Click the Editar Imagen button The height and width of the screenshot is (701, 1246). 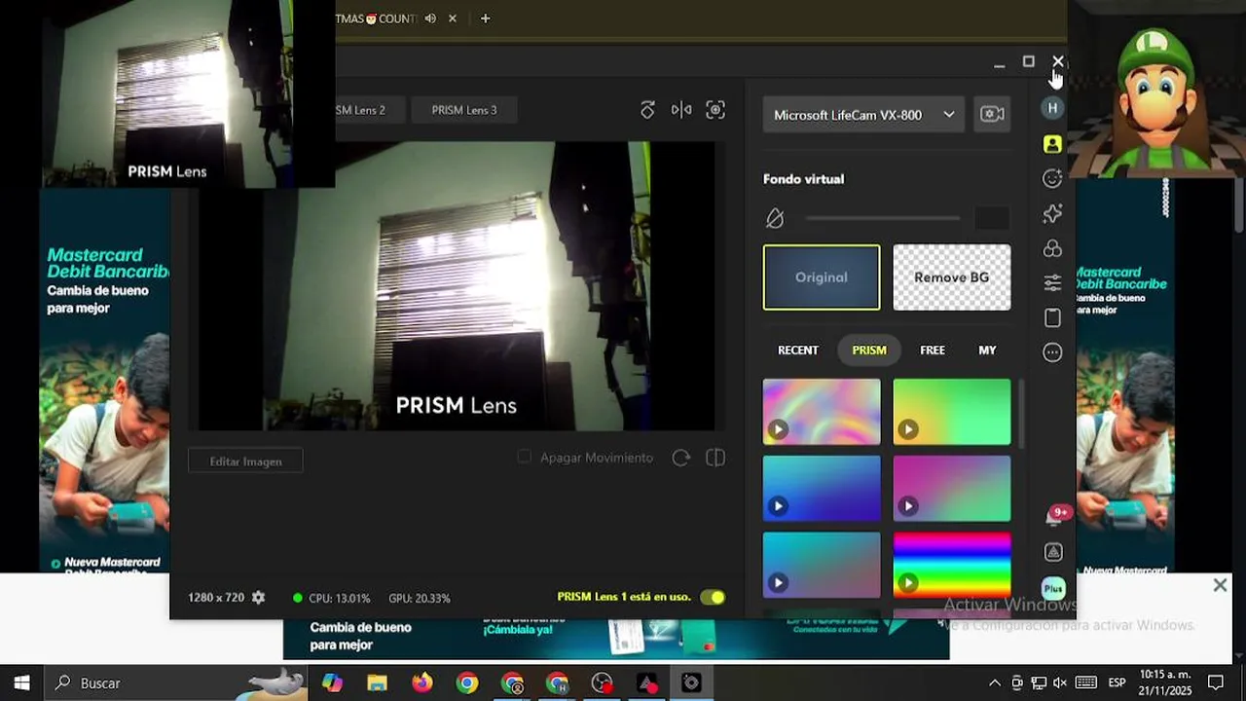(x=245, y=461)
